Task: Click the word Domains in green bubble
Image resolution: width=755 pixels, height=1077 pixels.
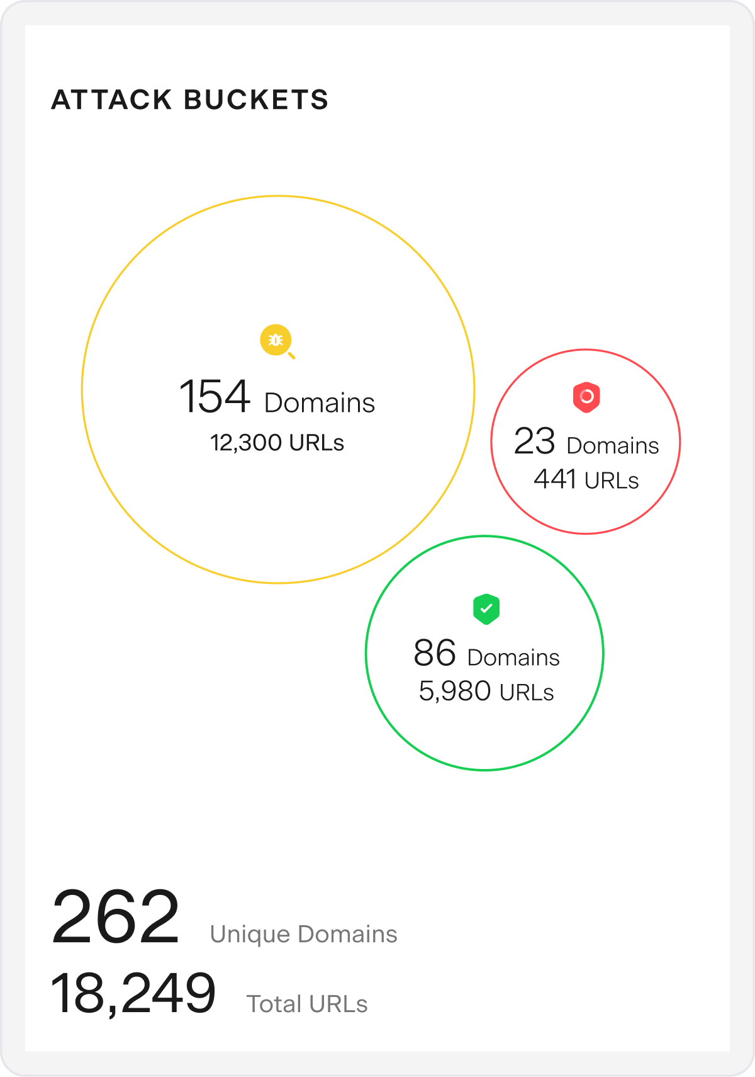Action: click(x=513, y=658)
